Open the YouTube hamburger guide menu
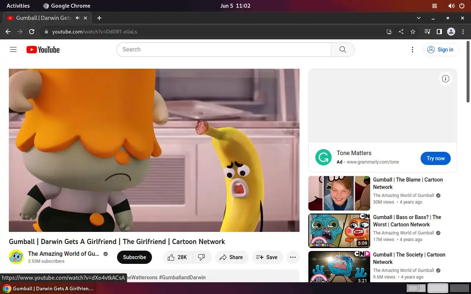Image resolution: width=471 pixels, height=294 pixels. coord(13,50)
